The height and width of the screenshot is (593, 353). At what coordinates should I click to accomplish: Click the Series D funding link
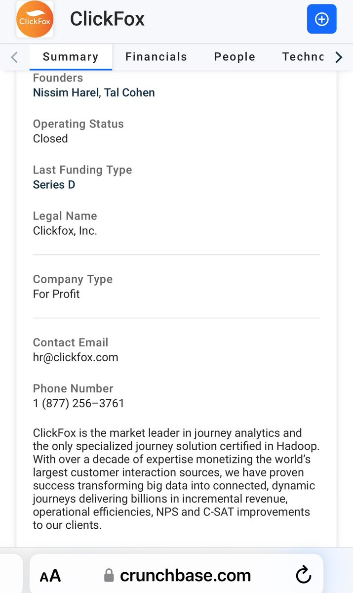tap(54, 185)
